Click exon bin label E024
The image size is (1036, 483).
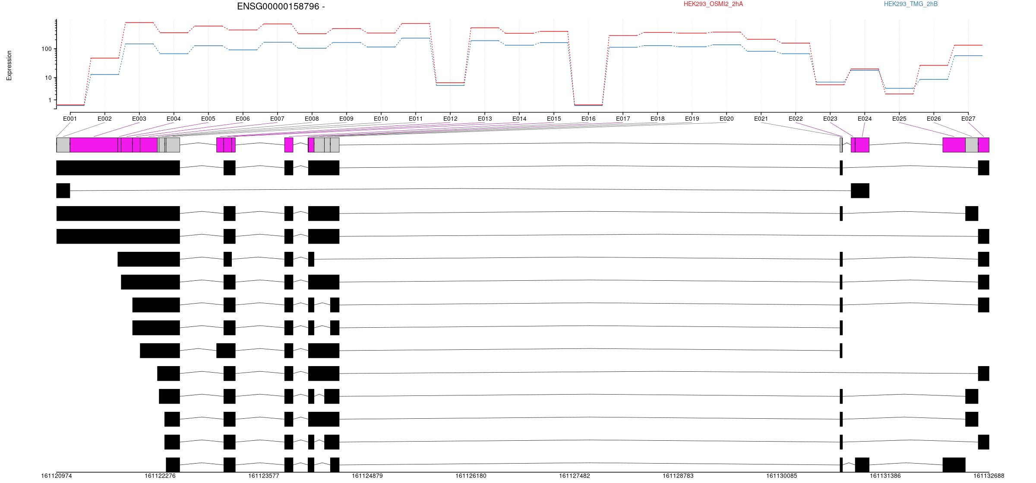(x=865, y=119)
